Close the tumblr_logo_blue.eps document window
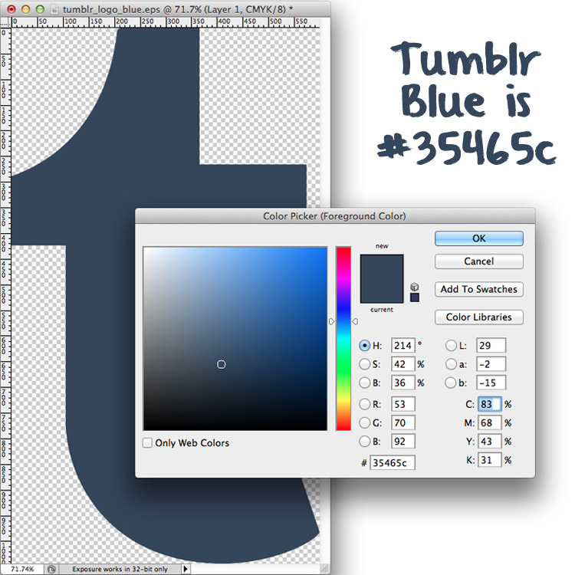 tap(11, 9)
